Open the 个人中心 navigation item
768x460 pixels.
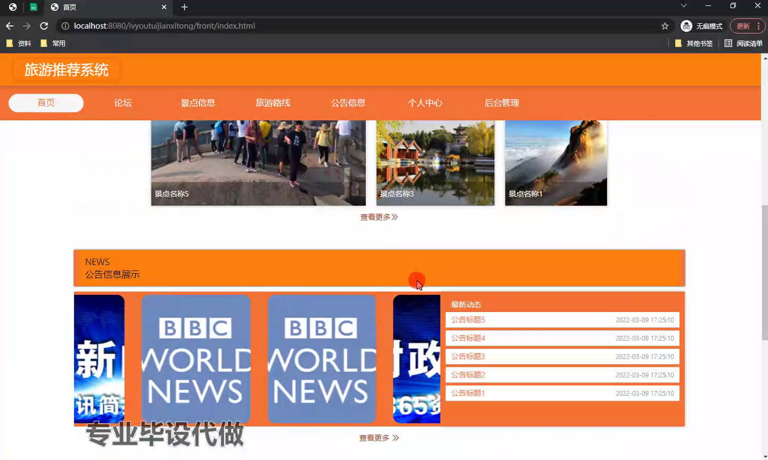[425, 103]
